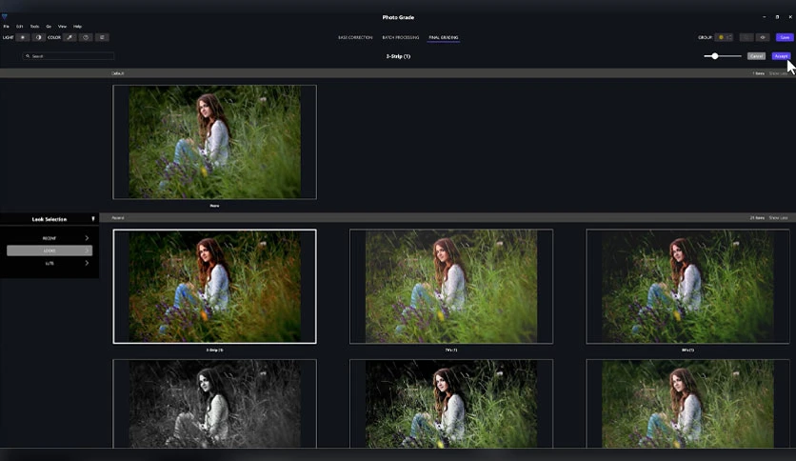Viewport: 796px width, 461px height.
Task: Click the 3-Strip (1) heading text
Action: 398,56
